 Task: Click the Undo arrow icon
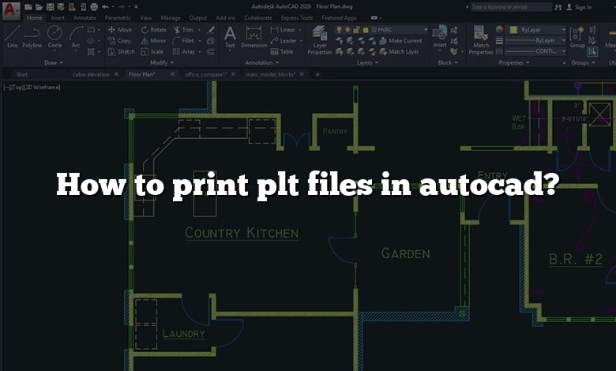coord(105,6)
